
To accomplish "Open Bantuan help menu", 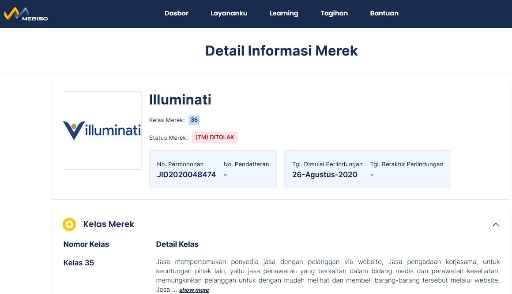I will 384,13.
